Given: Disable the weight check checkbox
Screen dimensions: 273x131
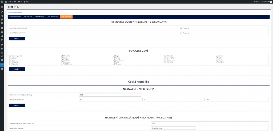Looking at the screenshot, I should click(x=181, y=28).
